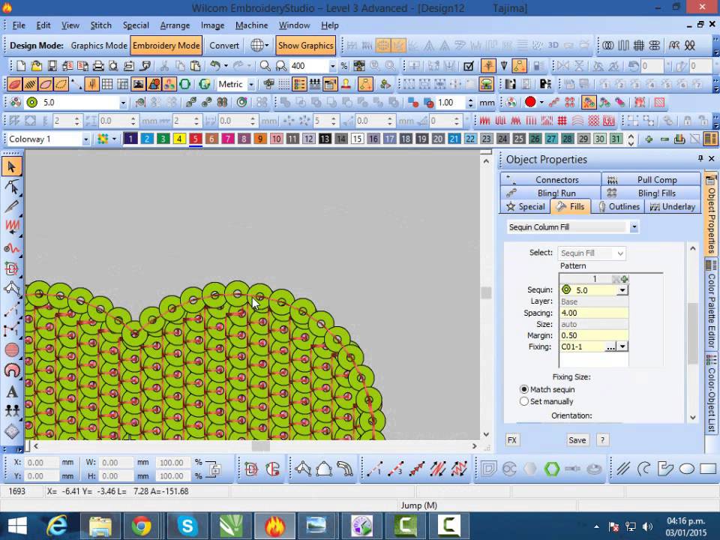This screenshot has width=720, height=540.
Task: Click the green hexagon polygon shape icon
Action: 551,469
